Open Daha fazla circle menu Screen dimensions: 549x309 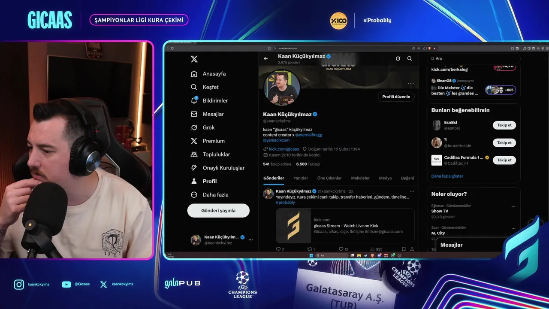click(209, 195)
